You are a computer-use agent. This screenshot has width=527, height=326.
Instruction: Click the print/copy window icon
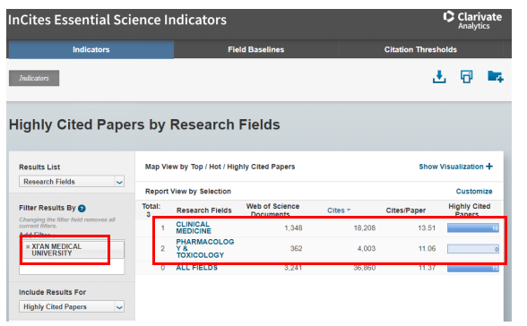tap(466, 76)
